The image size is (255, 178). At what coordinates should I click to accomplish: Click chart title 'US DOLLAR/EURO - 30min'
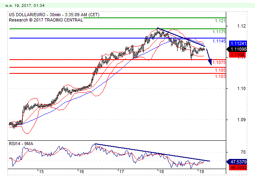(x=34, y=15)
